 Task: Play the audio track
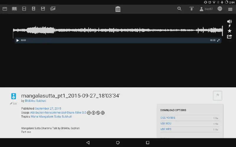pyautogui.click(x=18, y=40)
